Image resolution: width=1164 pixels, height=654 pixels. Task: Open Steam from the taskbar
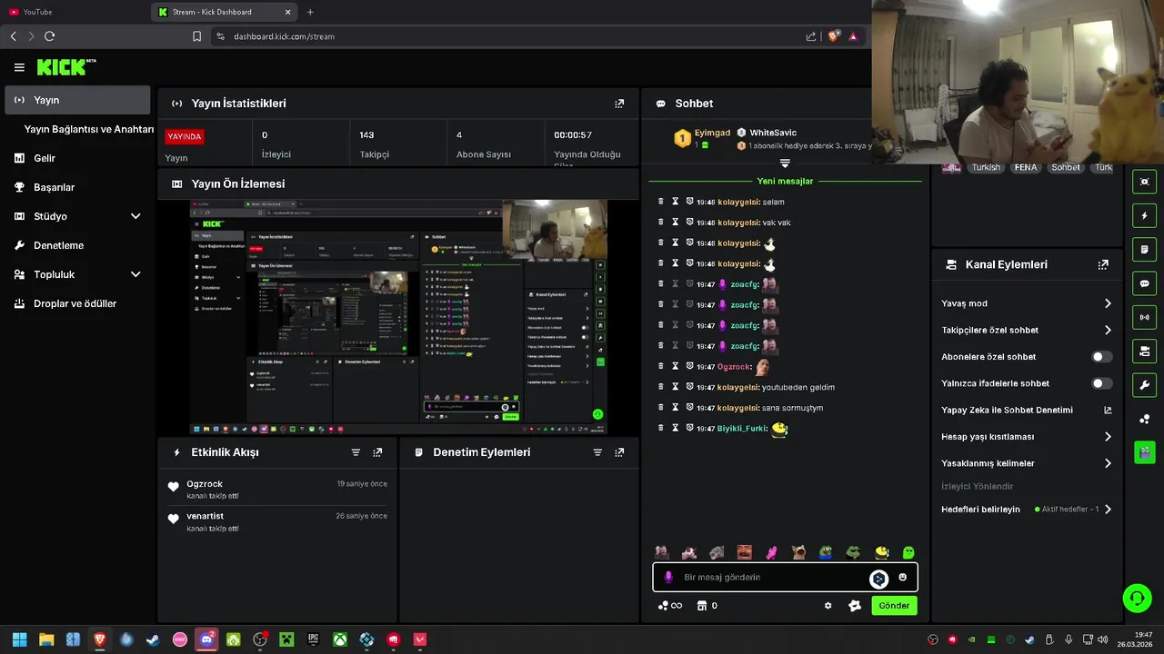click(153, 639)
